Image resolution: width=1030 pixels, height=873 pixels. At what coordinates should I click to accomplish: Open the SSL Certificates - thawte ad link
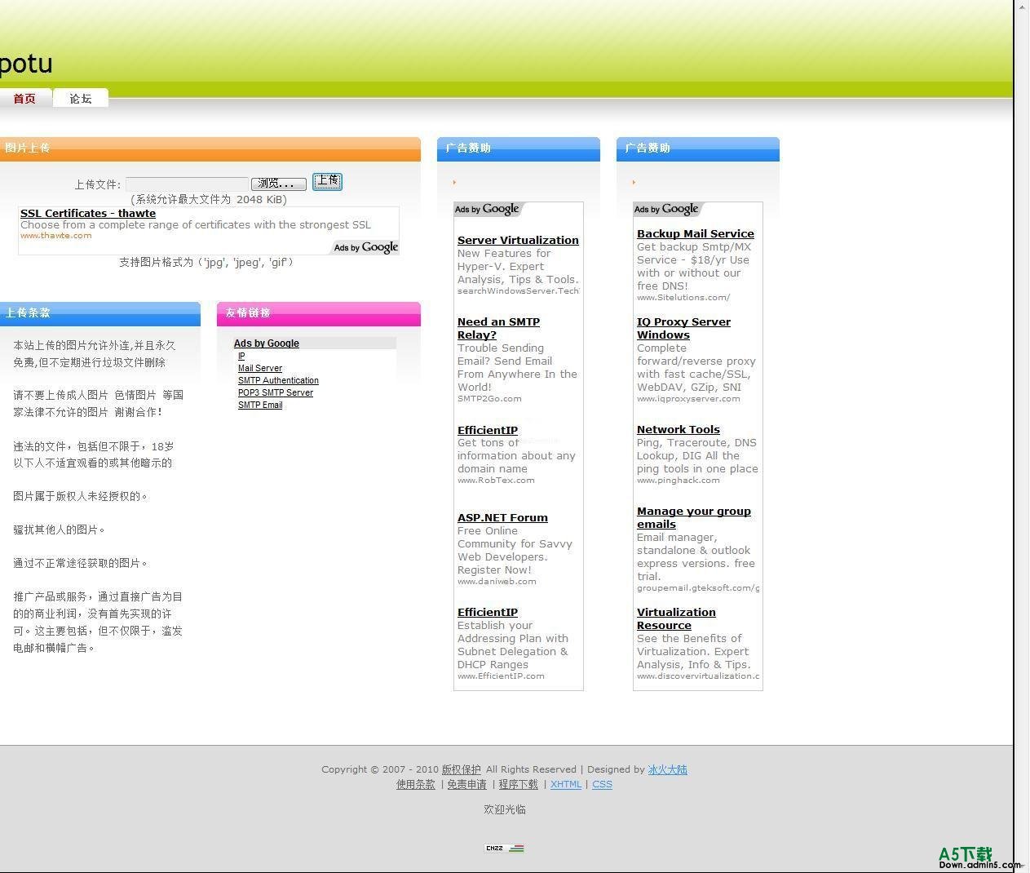(88, 214)
